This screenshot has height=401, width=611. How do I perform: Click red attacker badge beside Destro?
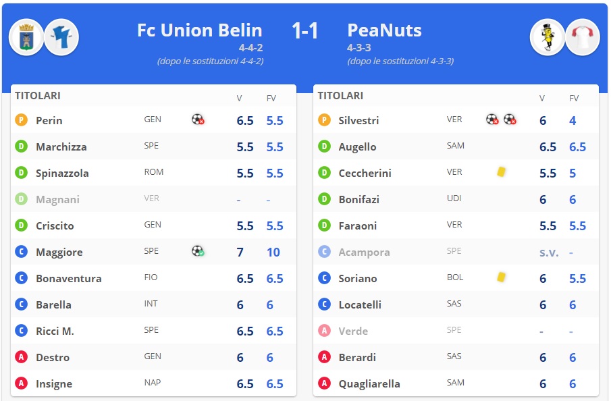point(21,357)
